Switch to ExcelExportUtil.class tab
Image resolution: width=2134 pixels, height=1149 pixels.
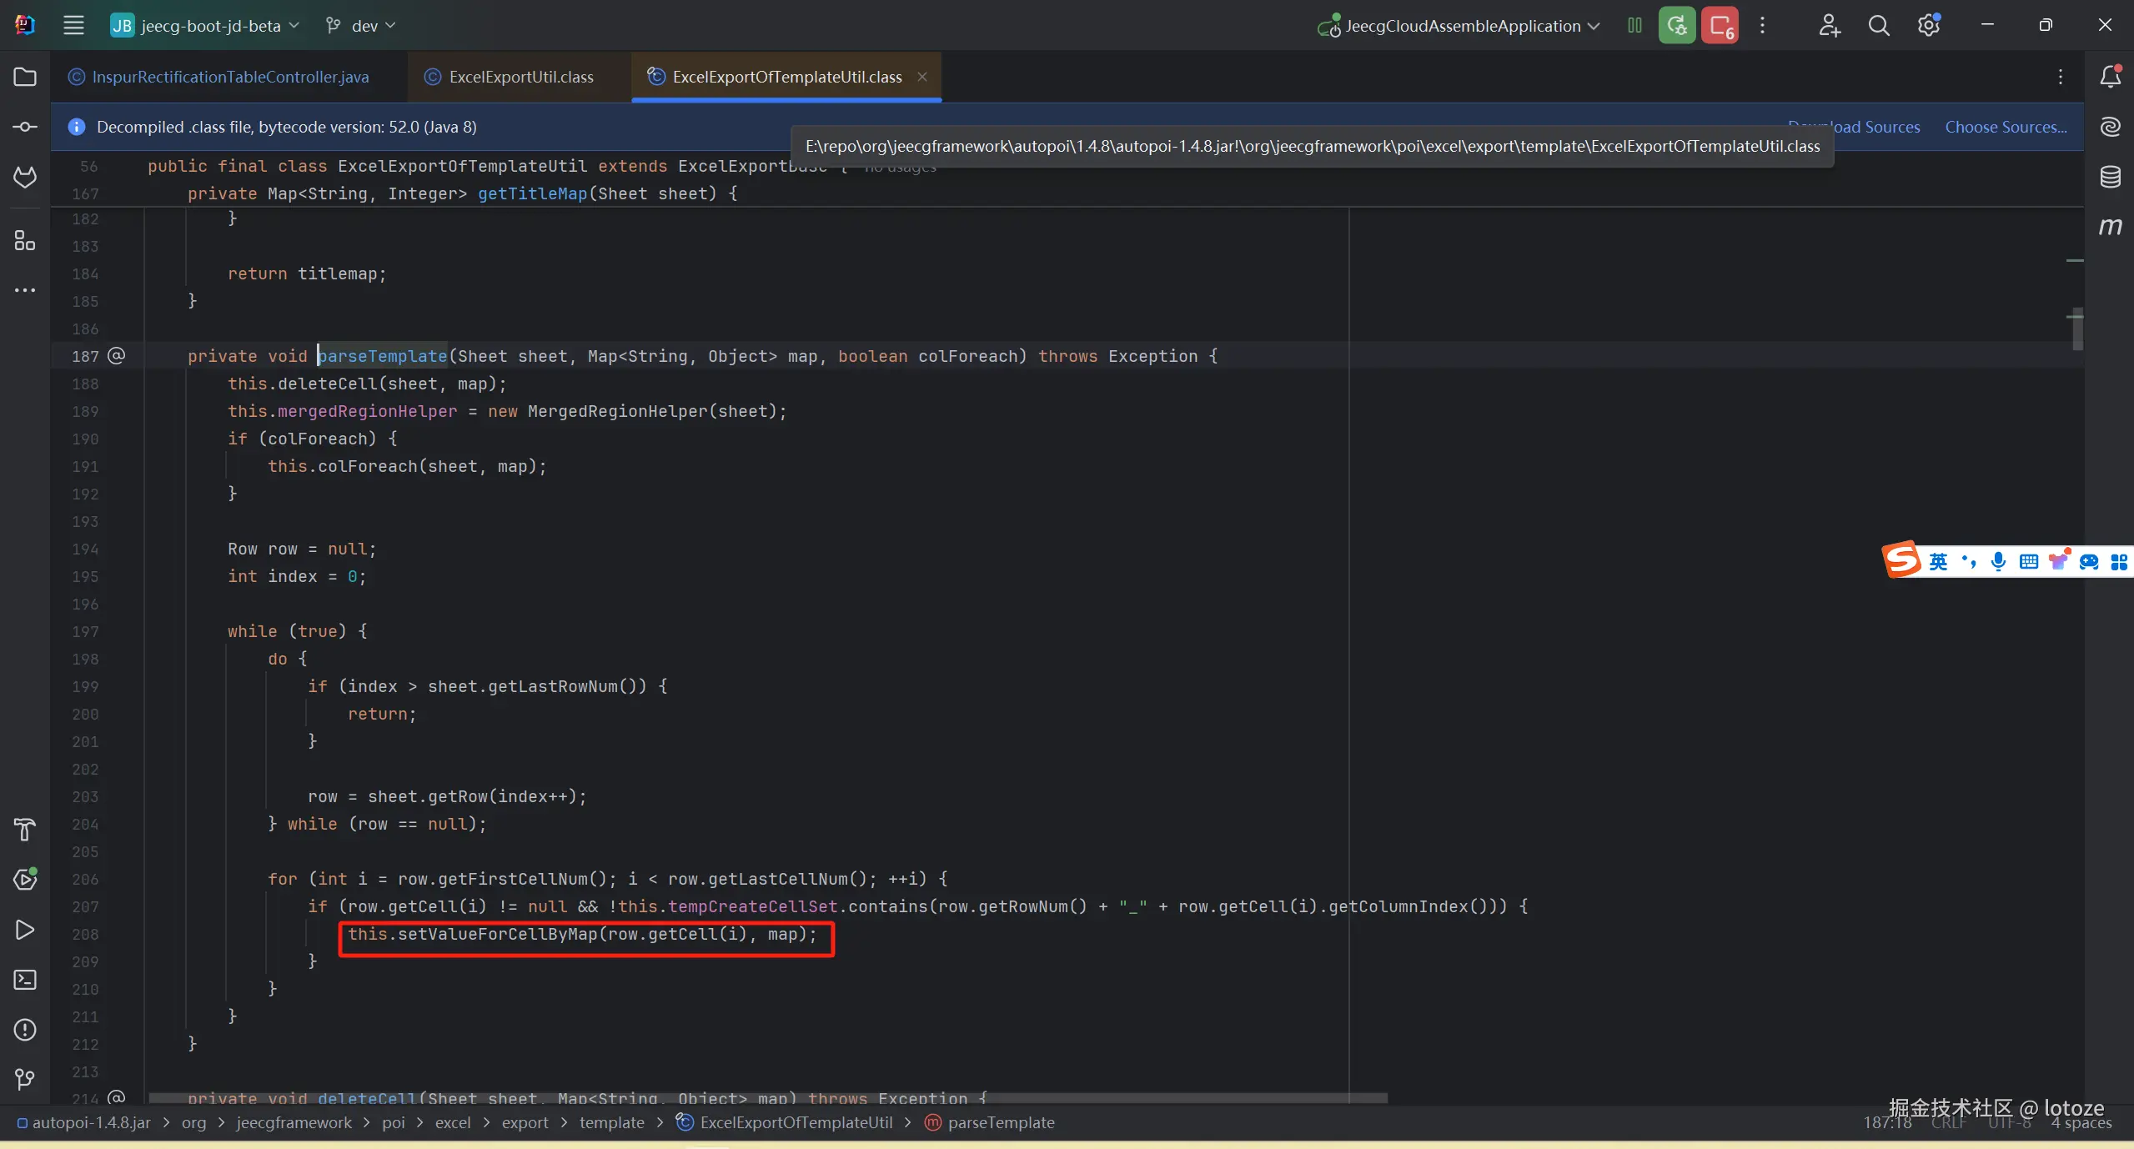(x=520, y=77)
